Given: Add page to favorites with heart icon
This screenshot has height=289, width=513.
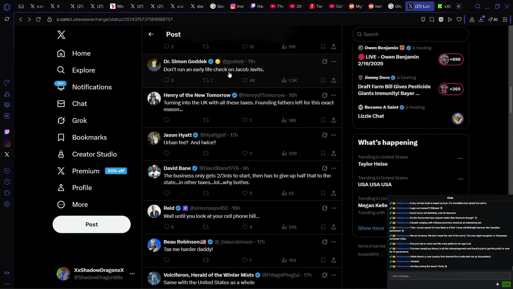Looking at the screenshot, I should click(459, 19).
